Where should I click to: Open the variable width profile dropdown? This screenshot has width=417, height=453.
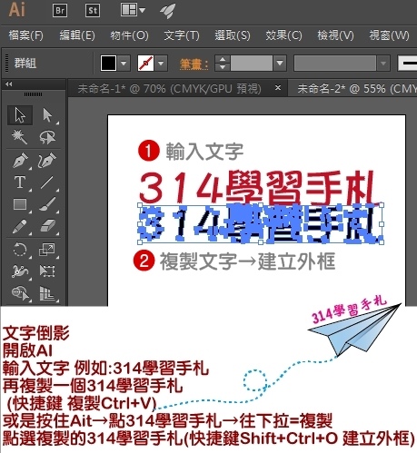[383, 64]
